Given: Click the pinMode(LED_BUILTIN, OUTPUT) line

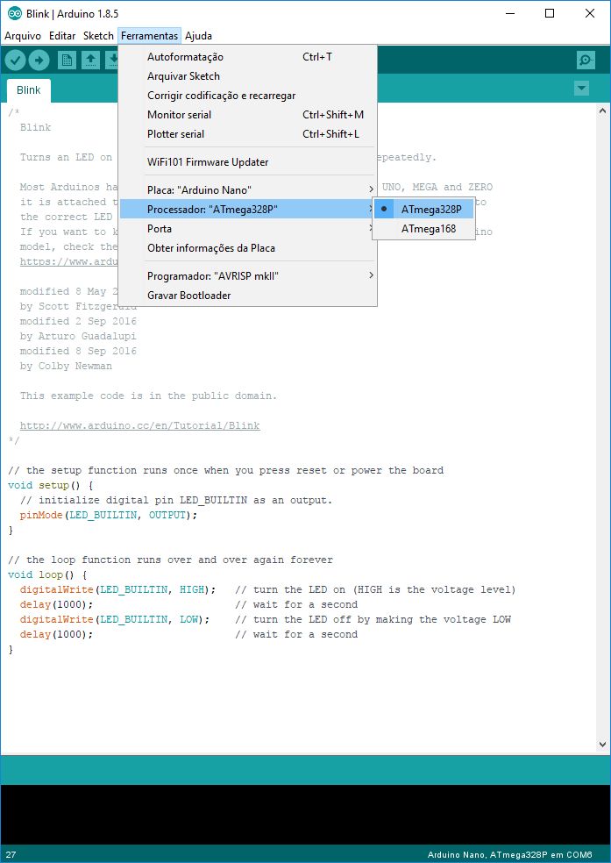Looking at the screenshot, I should point(109,515).
